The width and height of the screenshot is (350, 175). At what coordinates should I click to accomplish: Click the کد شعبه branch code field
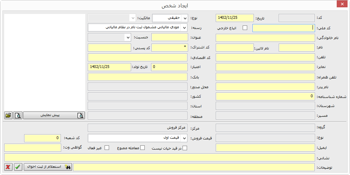point(42,138)
